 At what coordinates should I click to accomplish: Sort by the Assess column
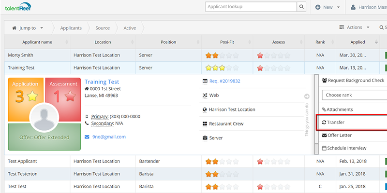[x=279, y=42]
